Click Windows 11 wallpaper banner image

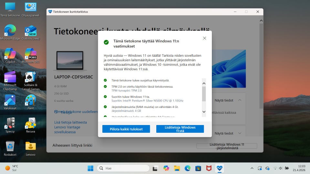coord(229,69)
